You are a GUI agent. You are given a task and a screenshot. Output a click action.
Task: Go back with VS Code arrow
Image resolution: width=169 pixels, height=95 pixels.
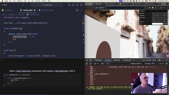pyautogui.click(x=23, y=5)
